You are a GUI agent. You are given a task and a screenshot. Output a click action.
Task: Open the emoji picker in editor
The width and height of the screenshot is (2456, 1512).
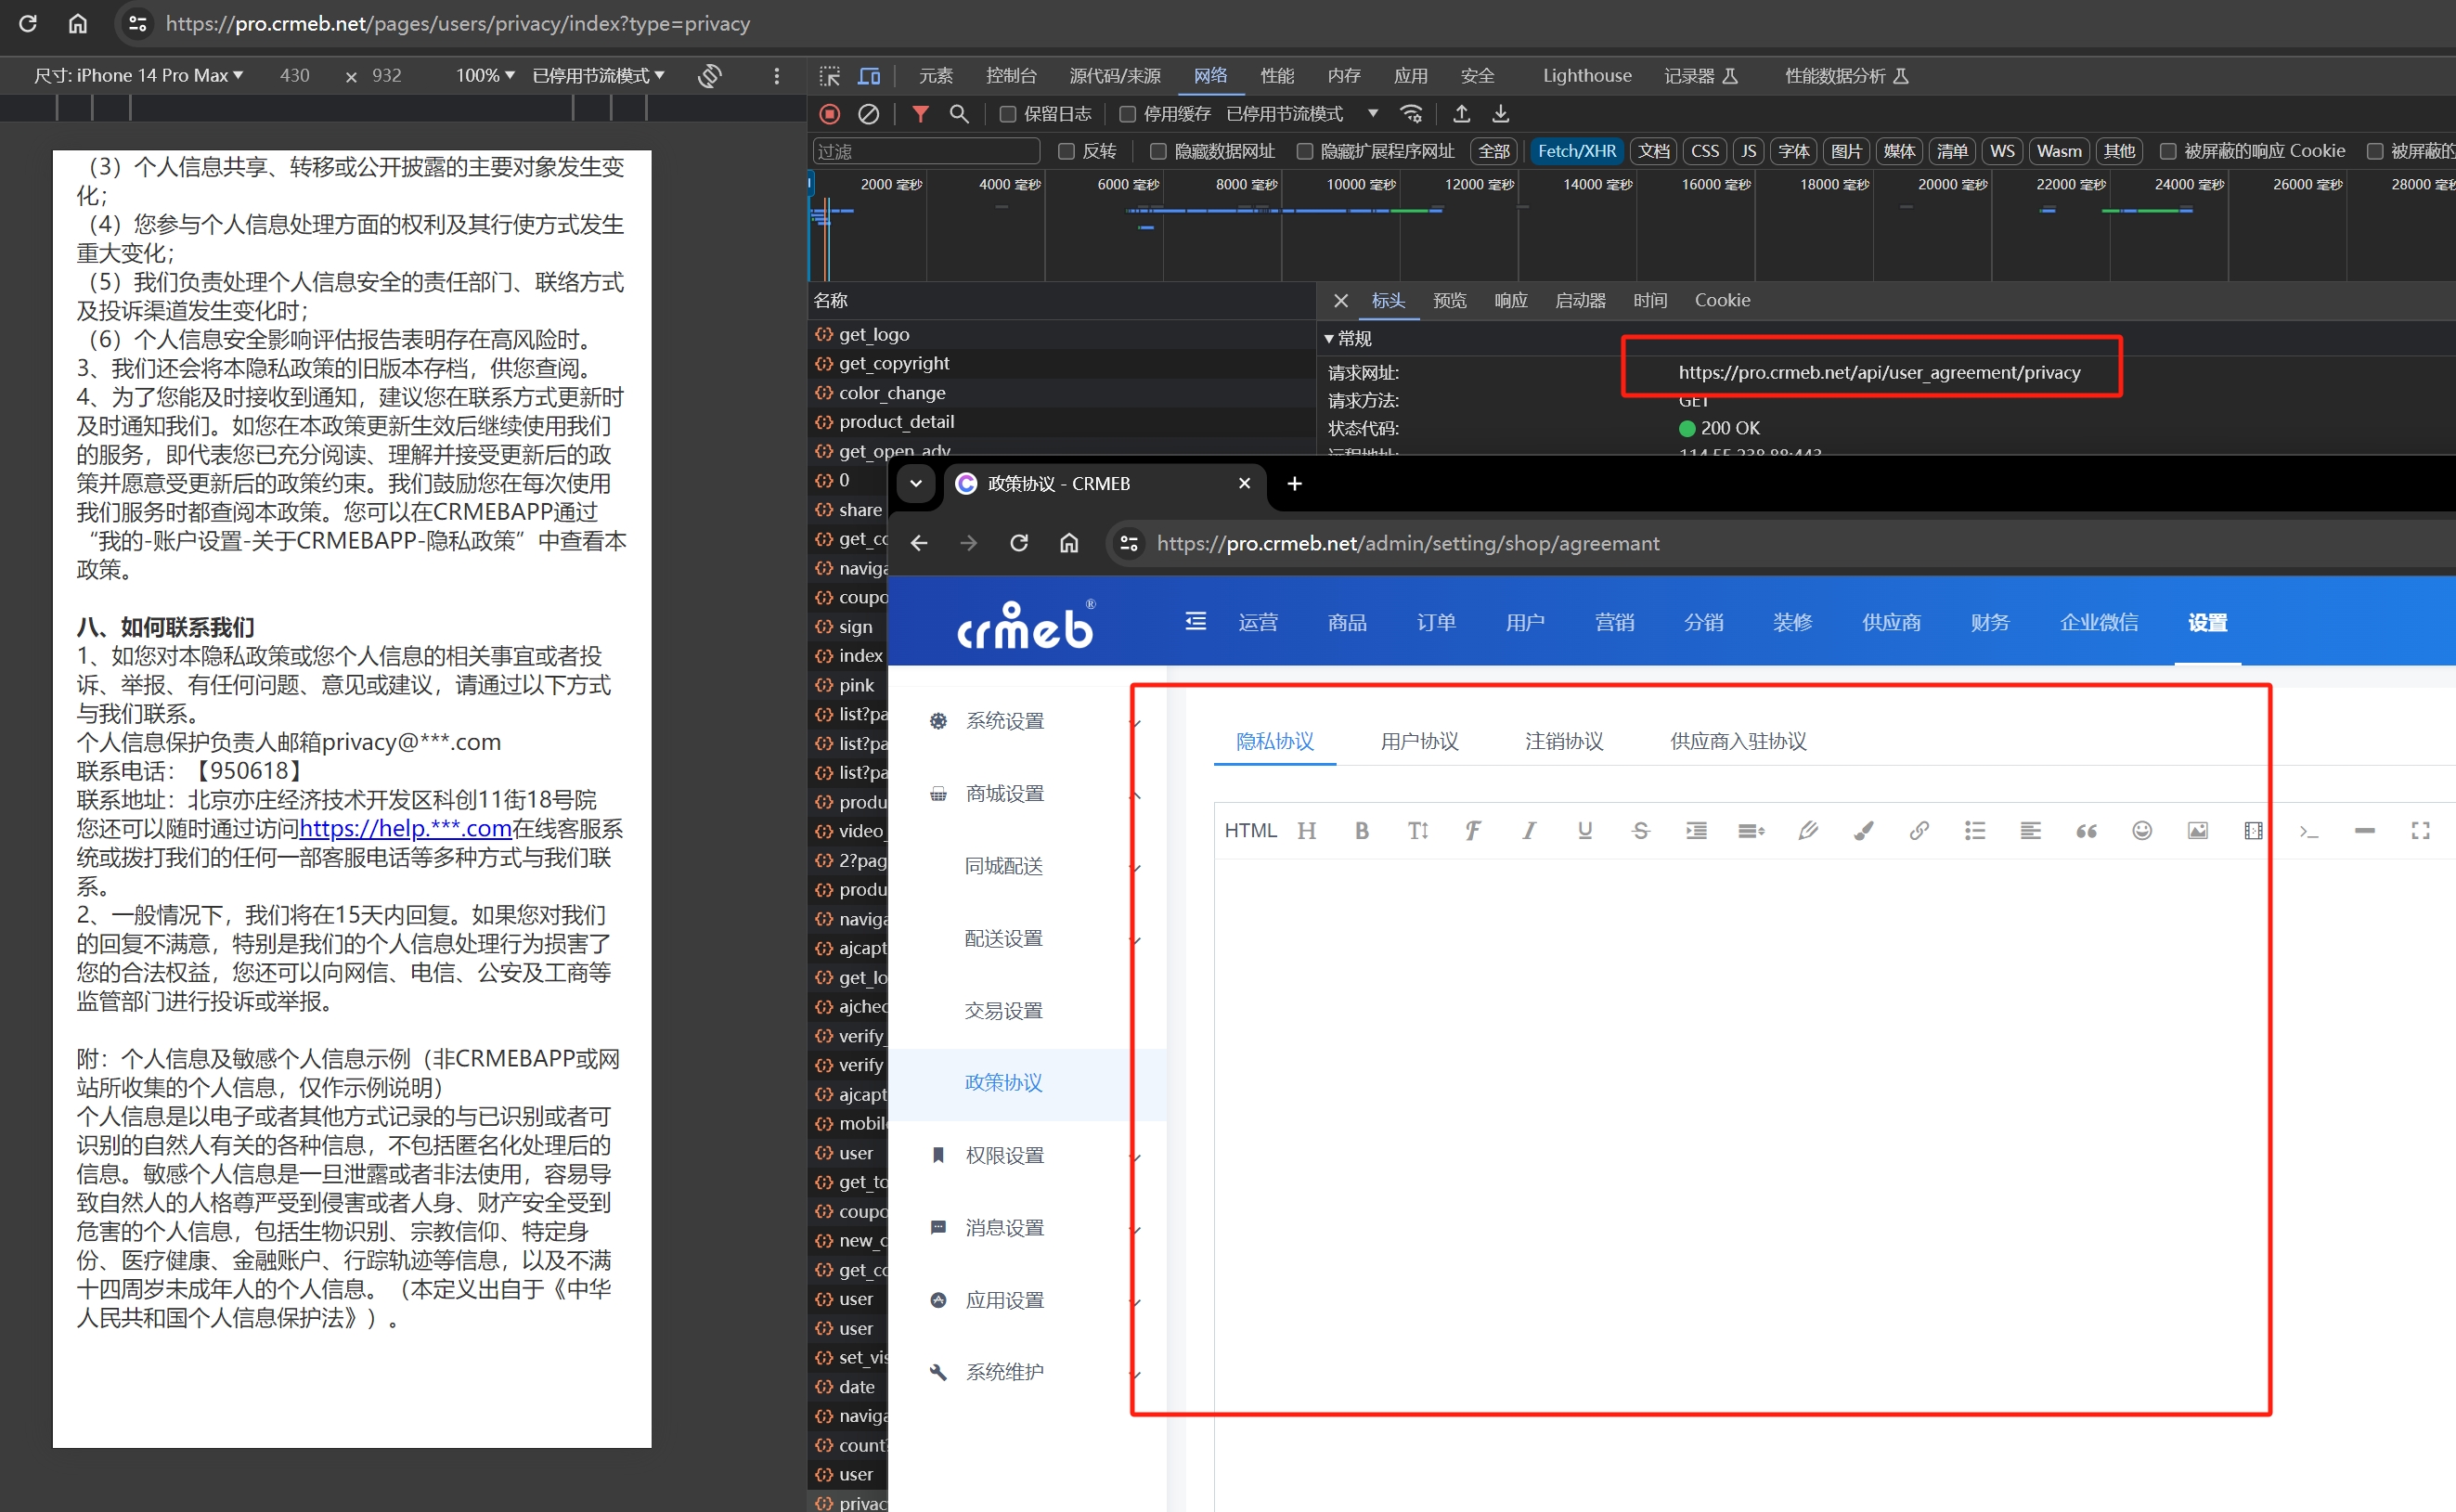click(x=2141, y=830)
